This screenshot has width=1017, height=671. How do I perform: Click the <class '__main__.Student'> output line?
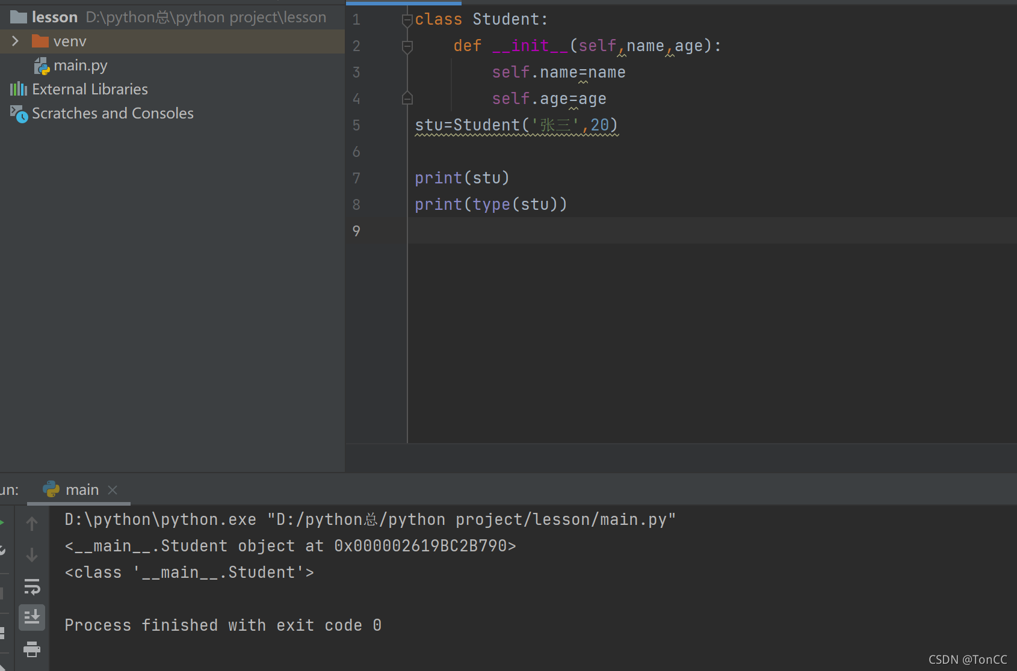[189, 572]
